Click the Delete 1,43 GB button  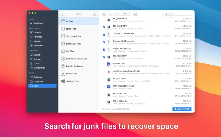182,109
